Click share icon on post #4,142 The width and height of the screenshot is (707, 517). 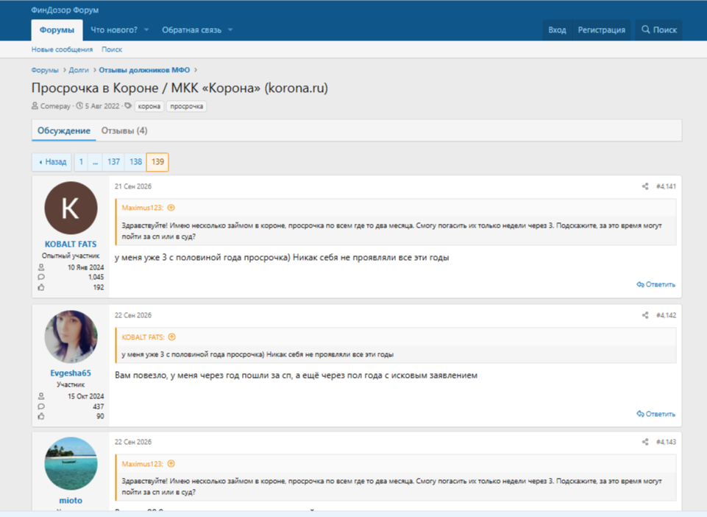[645, 315]
